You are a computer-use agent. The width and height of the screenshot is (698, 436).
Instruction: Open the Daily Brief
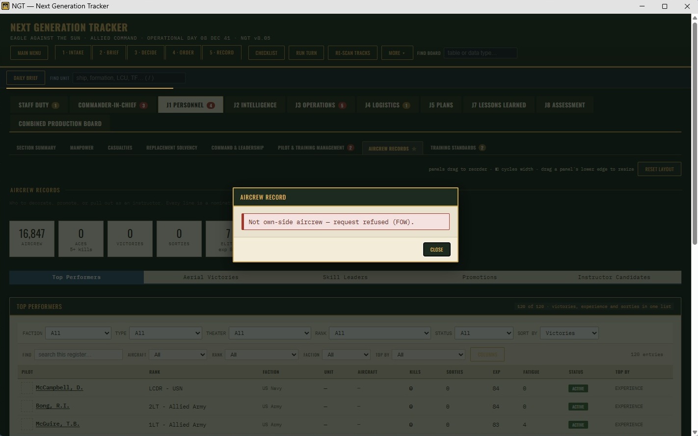click(x=26, y=78)
